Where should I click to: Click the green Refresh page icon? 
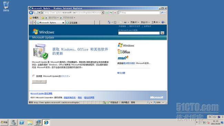pyautogui.click(x=111, y=12)
